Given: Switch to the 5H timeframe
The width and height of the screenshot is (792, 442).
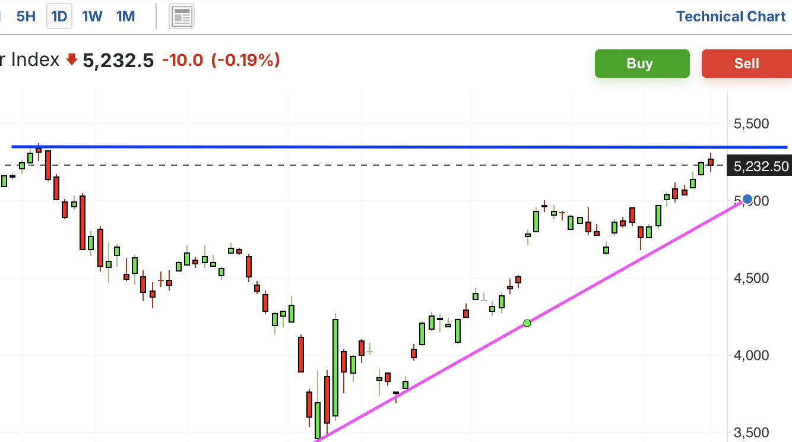Looking at the screenshot, I should [26, 17].
